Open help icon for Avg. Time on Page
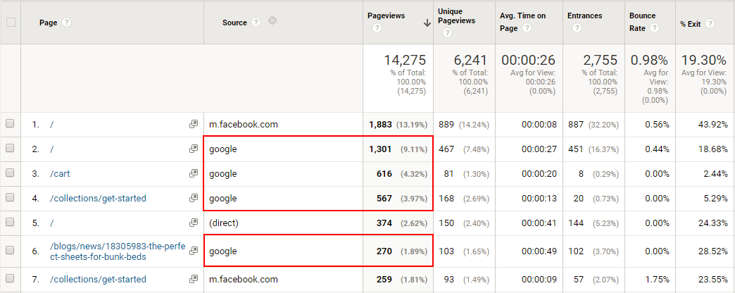Screen dimensions: 735x293 point(527,28)
